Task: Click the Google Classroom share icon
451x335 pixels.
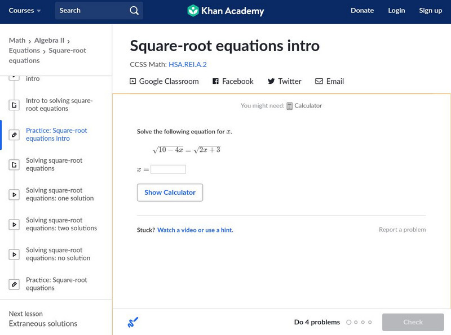Action: point(134,81)
